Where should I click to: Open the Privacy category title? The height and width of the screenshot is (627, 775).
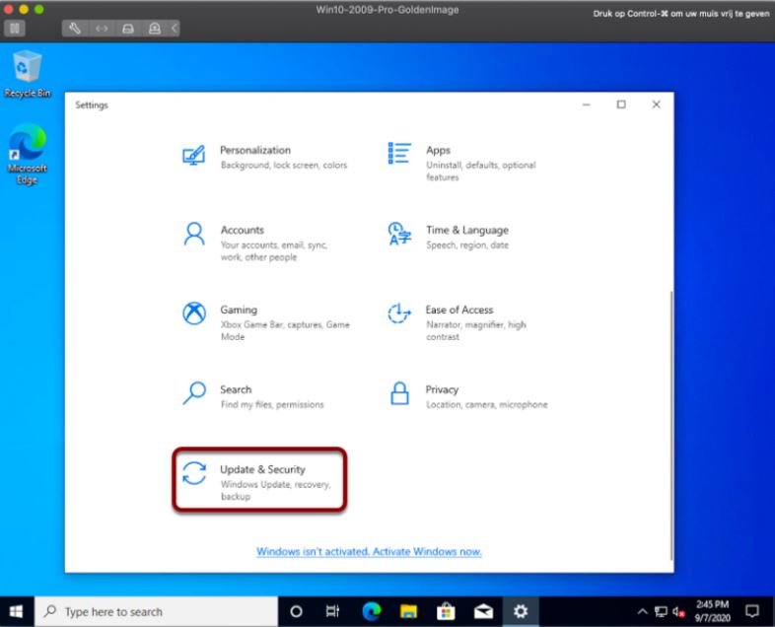click(442, 389)
